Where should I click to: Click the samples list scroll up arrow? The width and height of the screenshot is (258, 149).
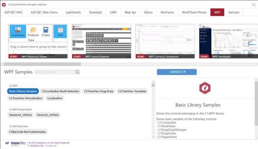pos(153,82)
